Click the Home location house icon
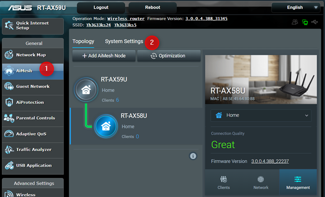Screen dimensions: 325x197 219,115
